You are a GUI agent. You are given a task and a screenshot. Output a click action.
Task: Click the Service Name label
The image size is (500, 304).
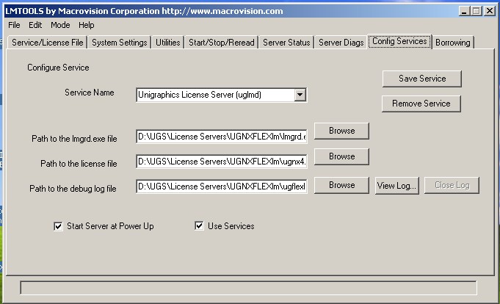(x=90, y=93)
